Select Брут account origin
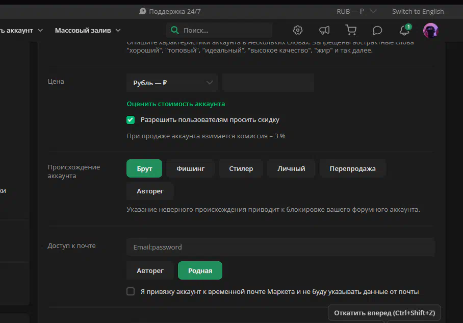 point(144,168)
